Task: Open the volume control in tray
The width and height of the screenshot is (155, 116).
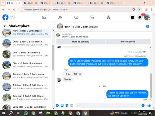Action: pyautogui.click(x=135, y=113)
